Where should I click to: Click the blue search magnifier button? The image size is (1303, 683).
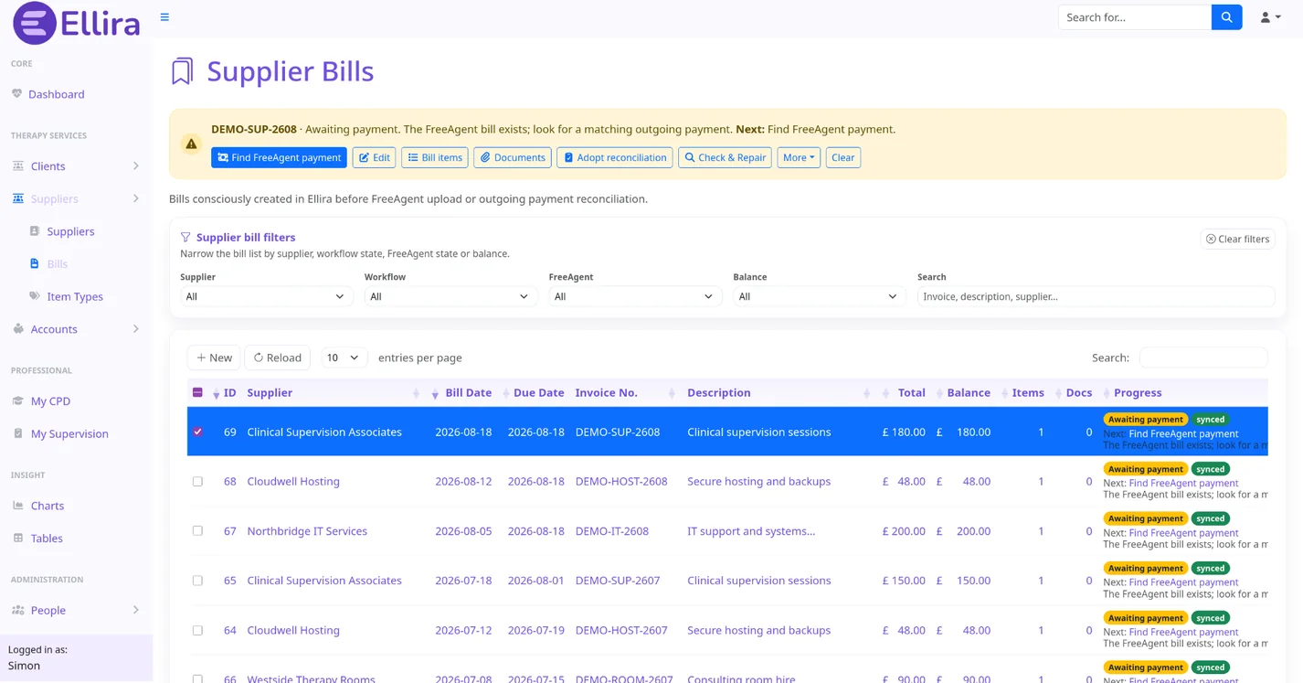coord(1226,17)
